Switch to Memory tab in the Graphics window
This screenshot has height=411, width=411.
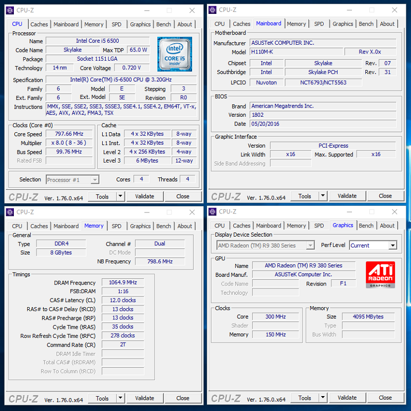click(x=296, y=225)
